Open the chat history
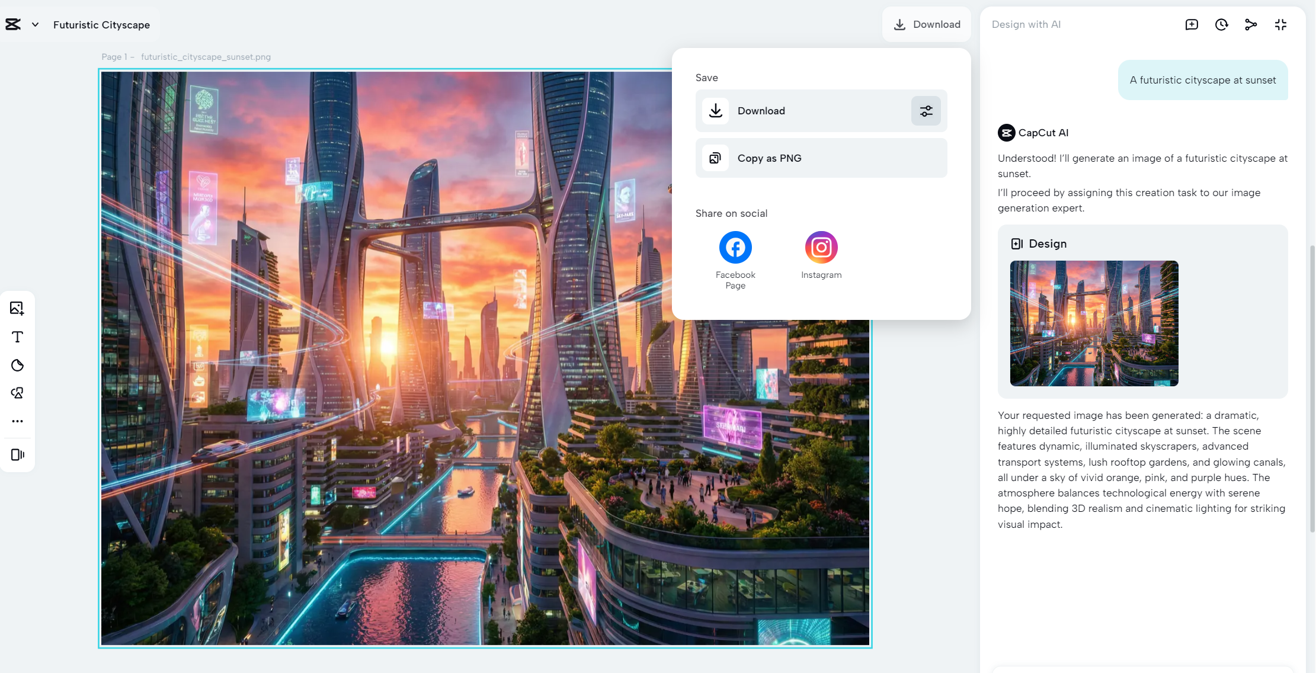Image resolution: width=1316 pixels, height=673 pixels. coord(1221,24)
